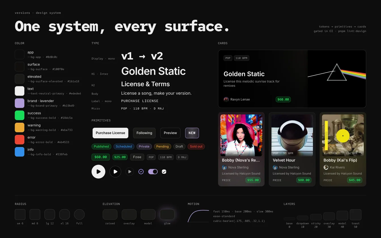
Task: Click the success green color swatch
Action: click(20, 115)
